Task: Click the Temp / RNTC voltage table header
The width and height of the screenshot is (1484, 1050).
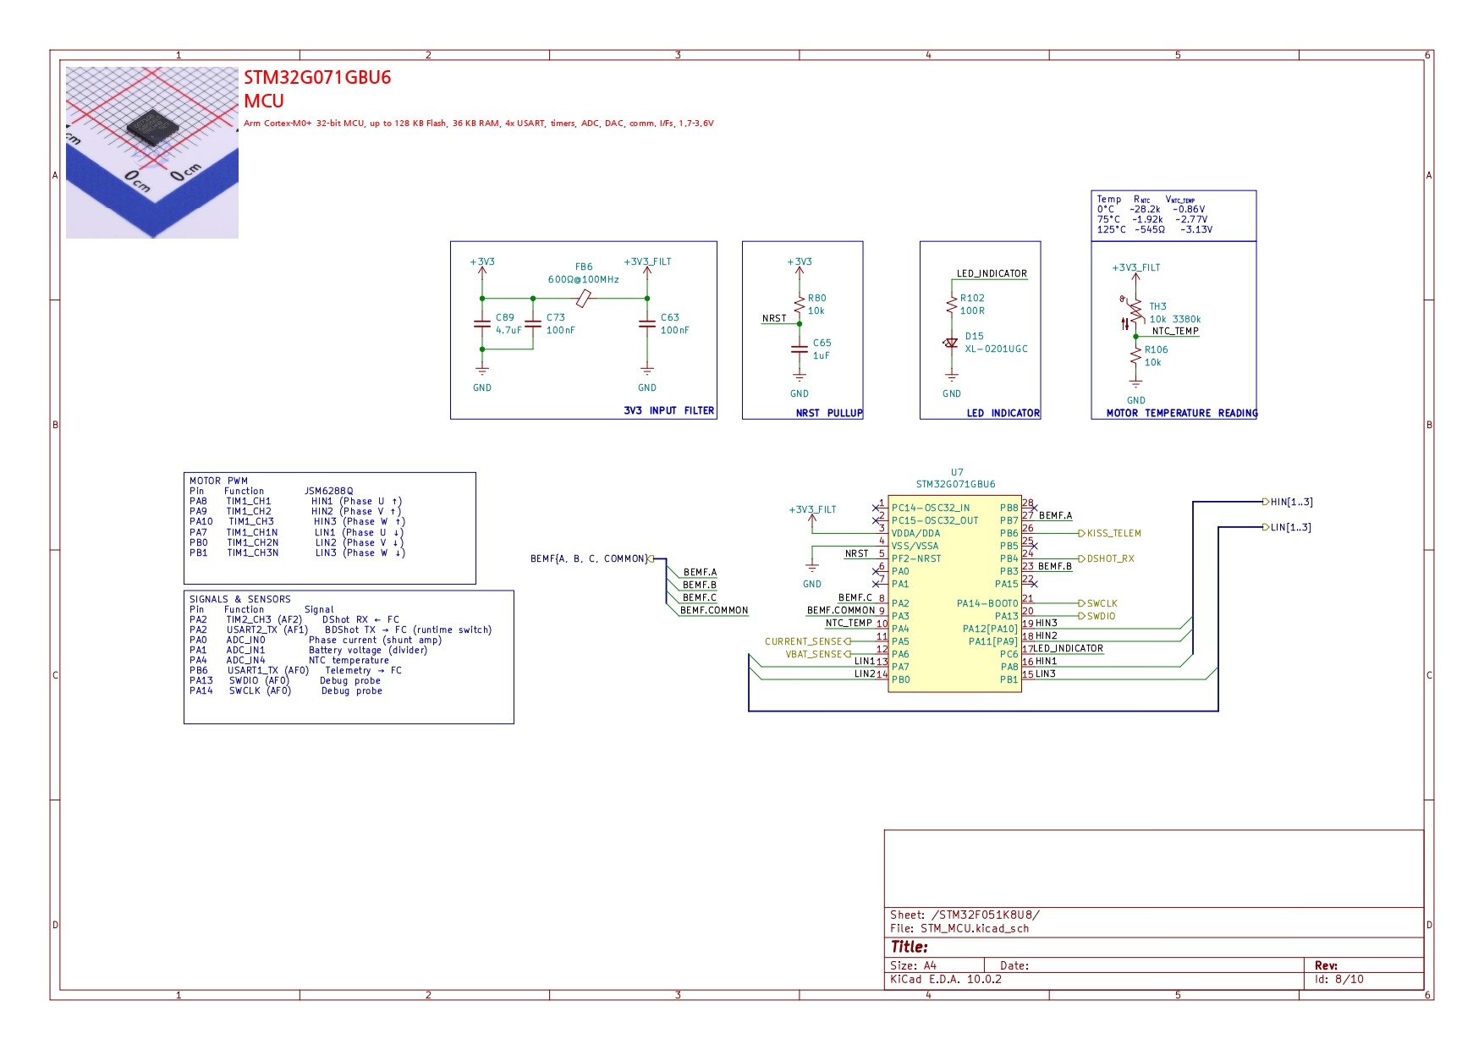Action: (1146, 200)
